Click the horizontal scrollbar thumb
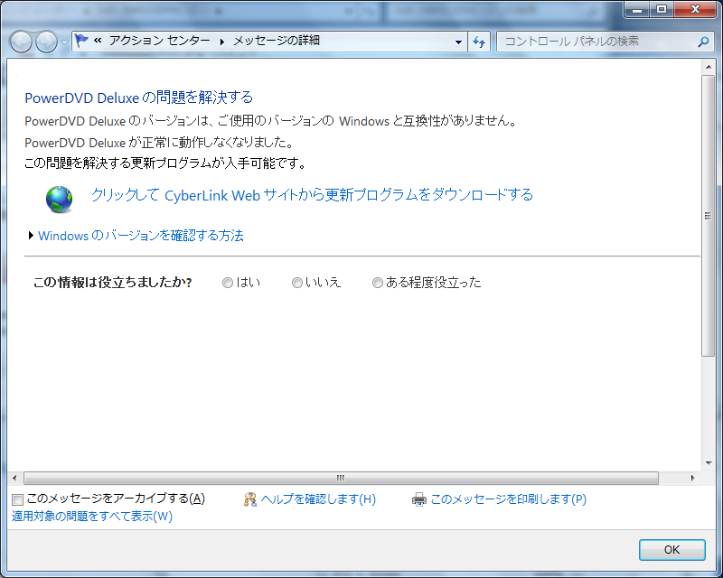Image resolution: width=723 pixels, height=578 pixels. click(341, 478)
